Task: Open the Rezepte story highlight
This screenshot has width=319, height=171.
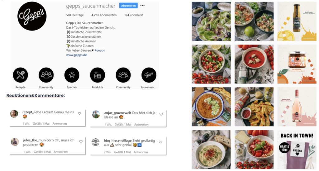Action: click(x=20, y=75)
